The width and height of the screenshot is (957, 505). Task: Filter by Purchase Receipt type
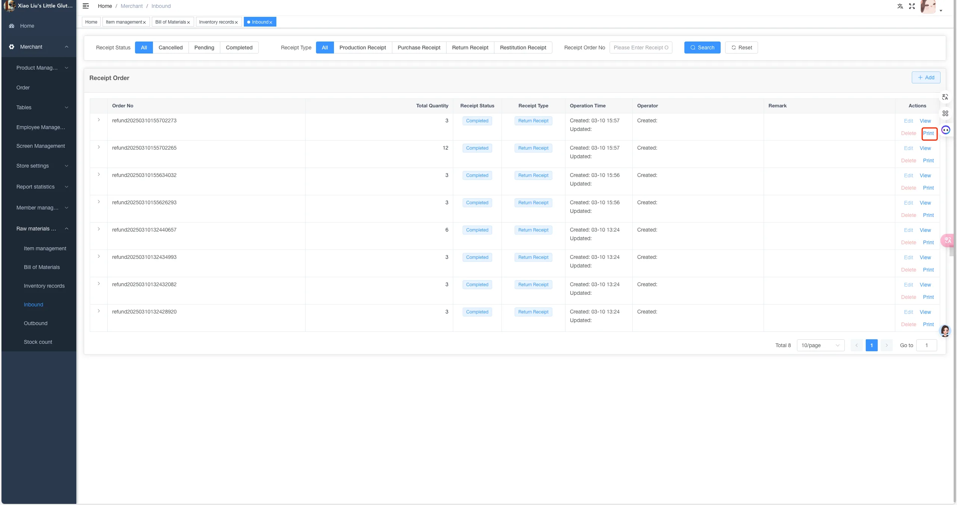419,48
